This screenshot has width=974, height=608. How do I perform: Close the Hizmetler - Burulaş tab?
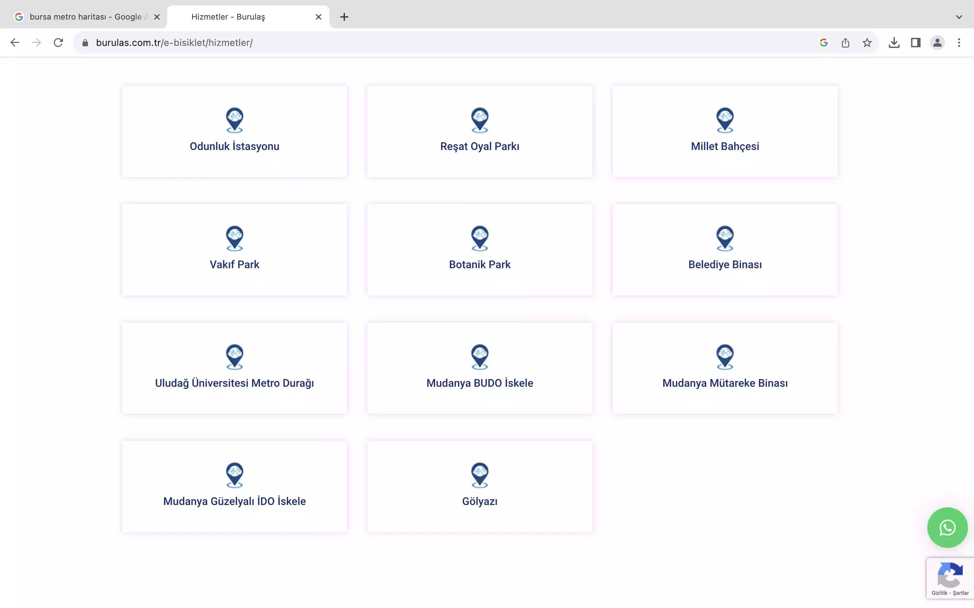(x=318, y=17)
